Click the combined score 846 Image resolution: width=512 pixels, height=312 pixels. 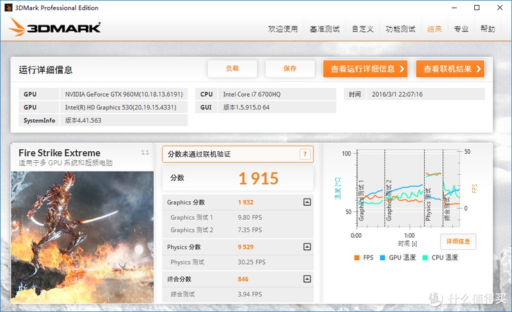click(x=243, y=279)
